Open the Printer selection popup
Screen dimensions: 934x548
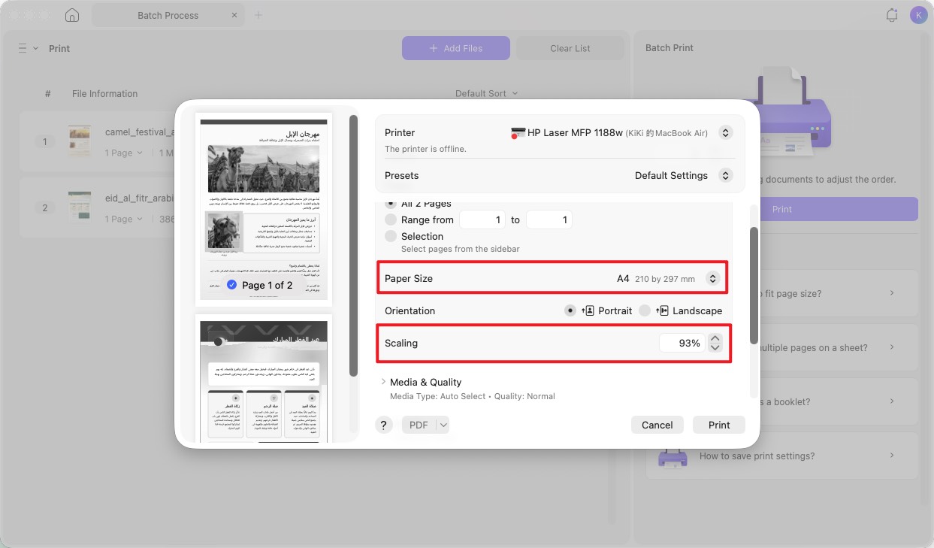725,133
